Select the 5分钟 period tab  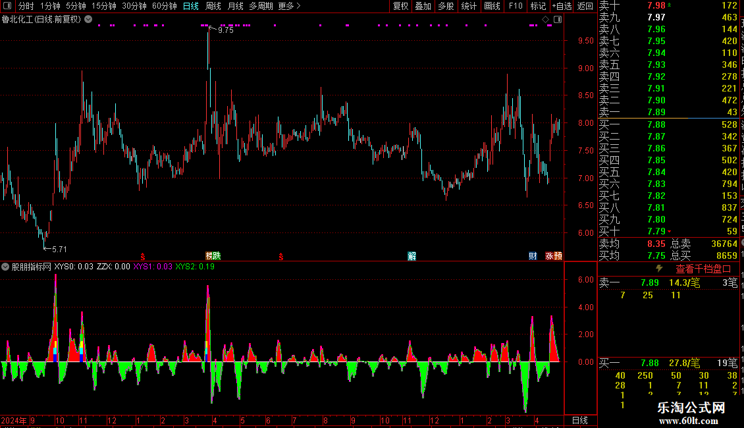point(76,6)
